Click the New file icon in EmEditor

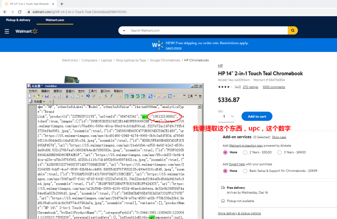30,96
